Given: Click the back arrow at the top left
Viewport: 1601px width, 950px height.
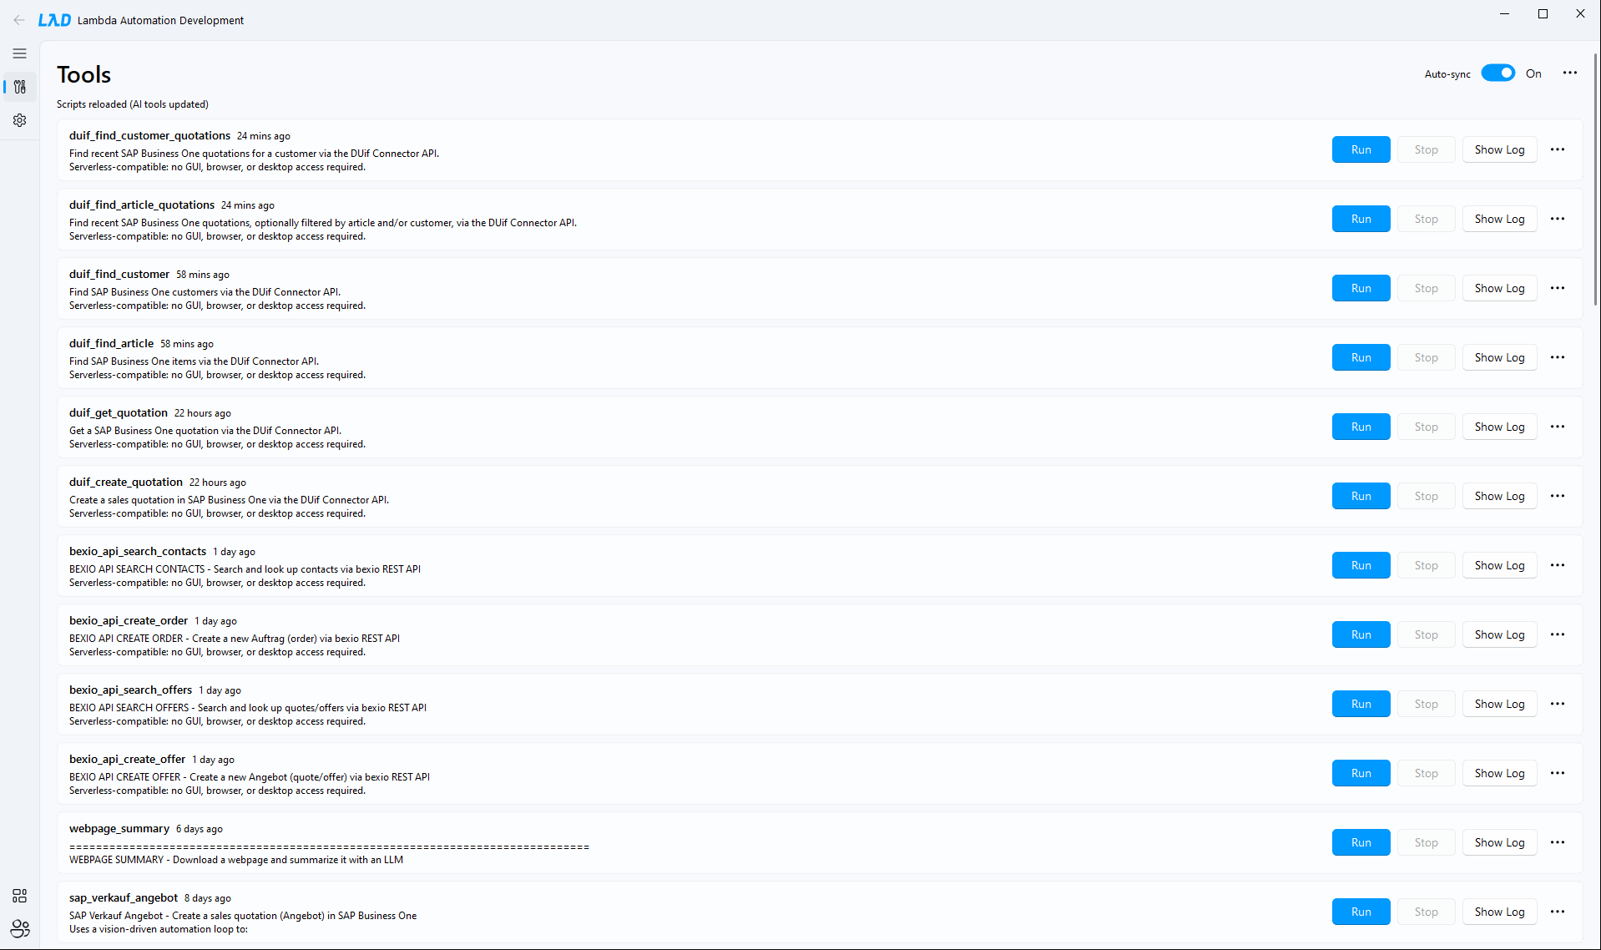Looking at the screenshot, I should (x=19, y=20).
